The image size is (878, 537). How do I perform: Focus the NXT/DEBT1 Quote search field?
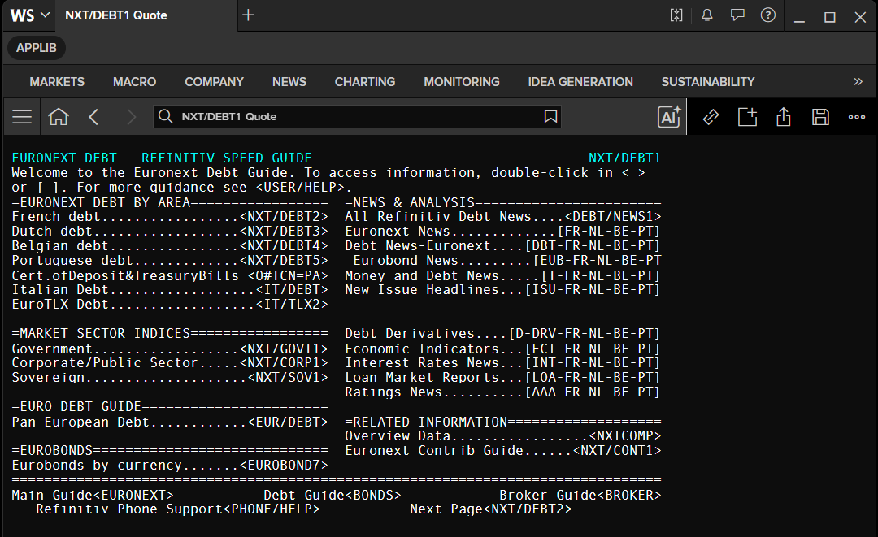click(x=357, y=116)
